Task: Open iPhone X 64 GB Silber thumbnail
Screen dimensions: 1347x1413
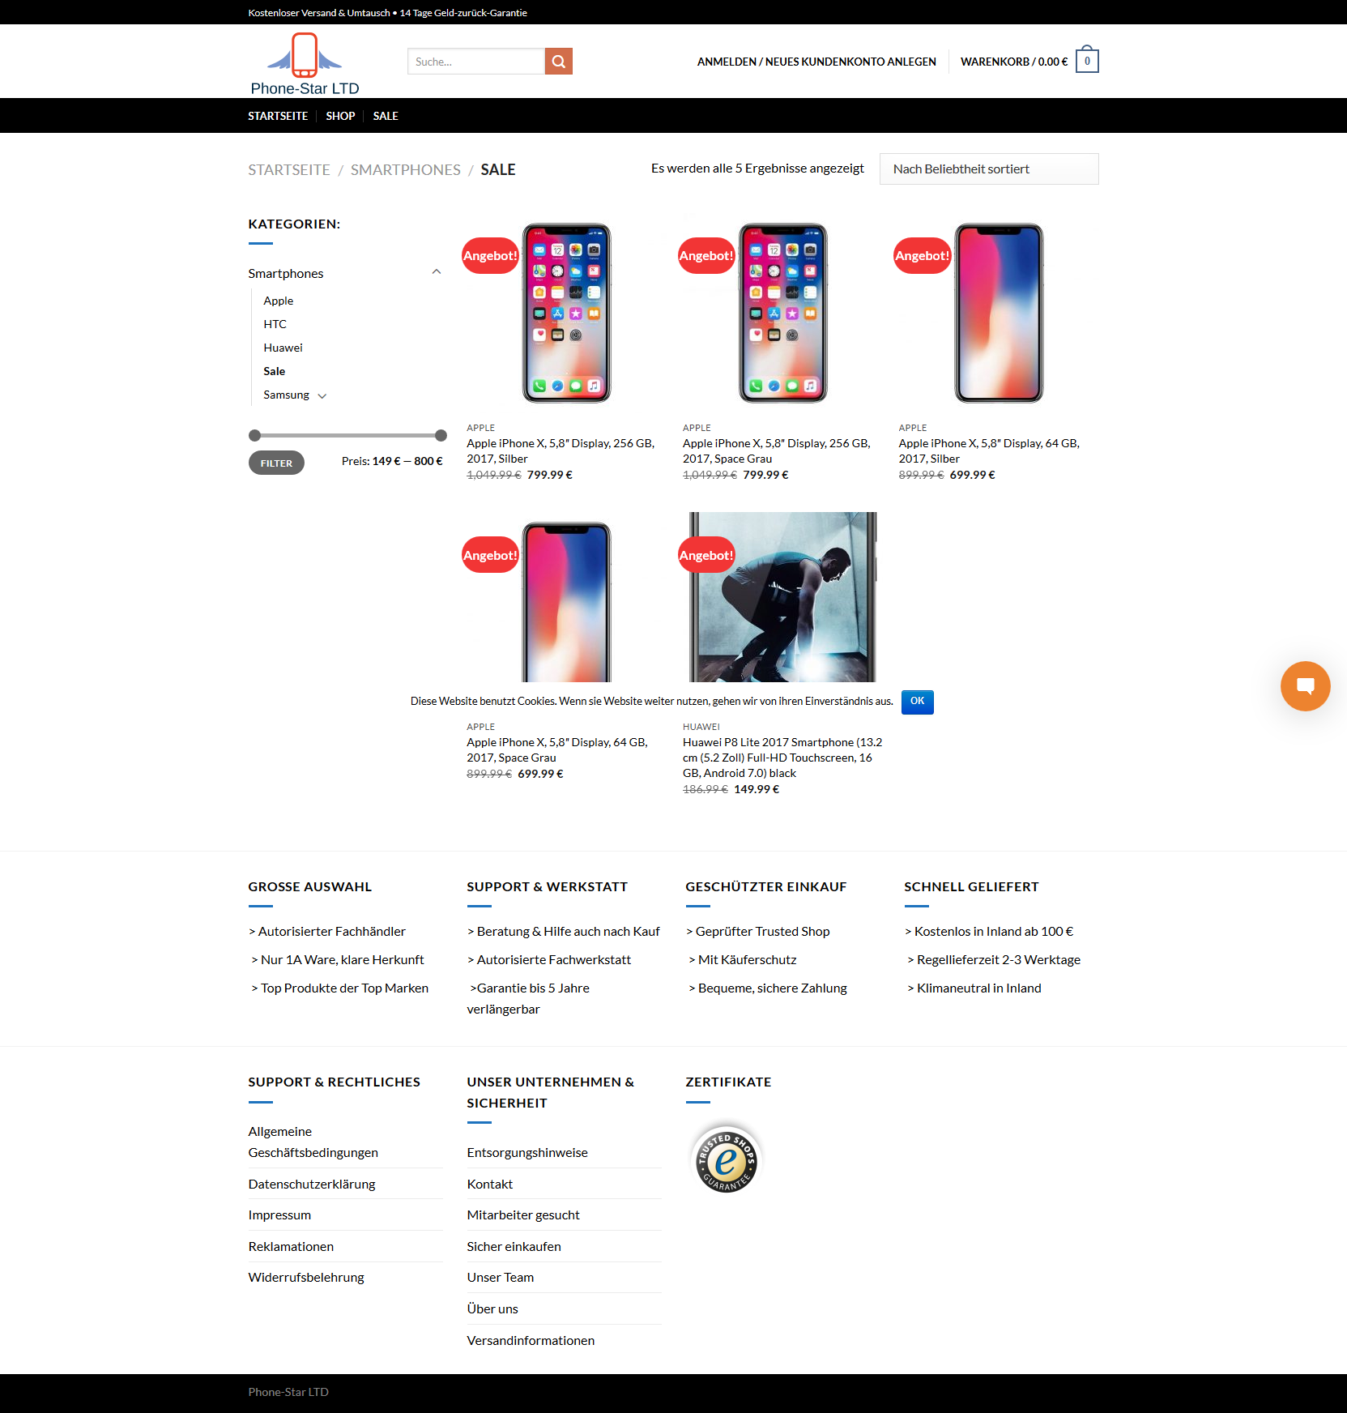Action: coord(999,314)
